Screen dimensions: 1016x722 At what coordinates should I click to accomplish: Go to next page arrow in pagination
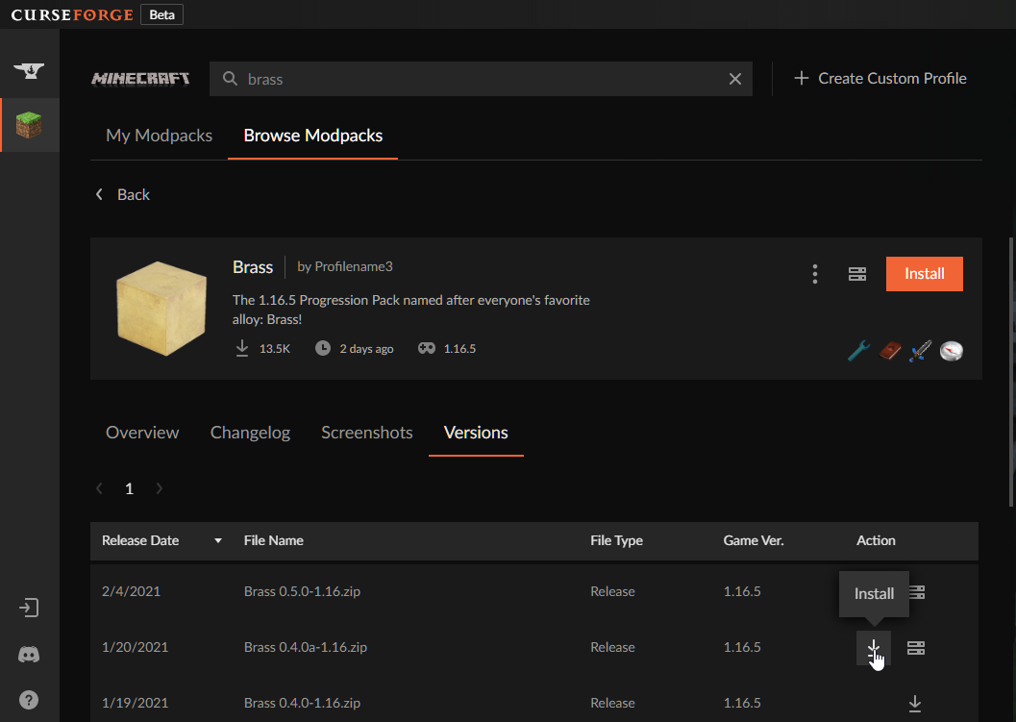pos(160,488)
